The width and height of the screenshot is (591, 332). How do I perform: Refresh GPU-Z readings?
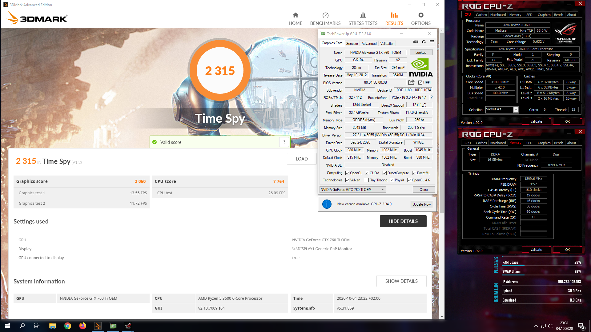click(x=424, y=42)
